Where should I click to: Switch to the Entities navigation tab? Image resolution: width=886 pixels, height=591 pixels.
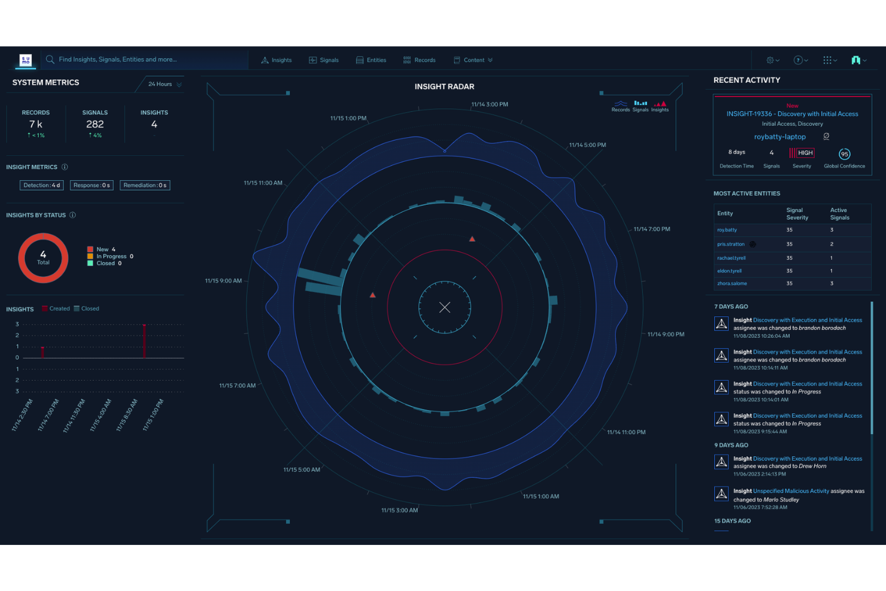pyautogui.click(x=371, y=60)
